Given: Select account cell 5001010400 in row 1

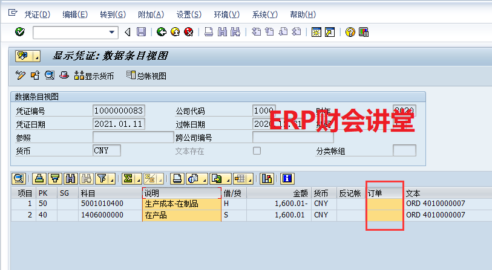Looking at the screenshot, I should coord(109,204).
